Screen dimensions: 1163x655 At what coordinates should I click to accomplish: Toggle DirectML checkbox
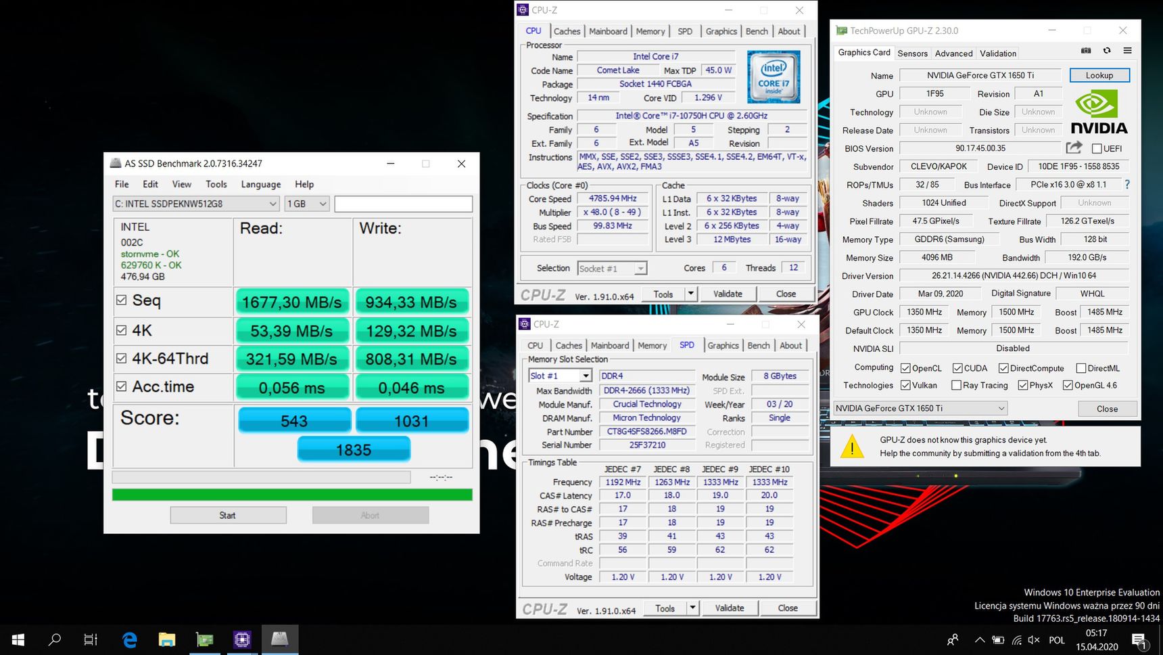click(1081, 368)
